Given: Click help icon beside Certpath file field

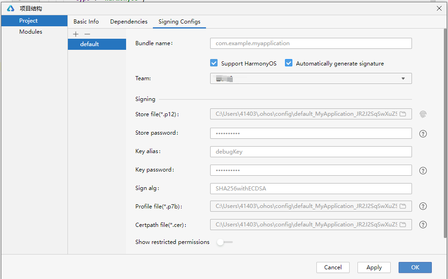Looking at the screenshot, I should (x=423, y=225).
